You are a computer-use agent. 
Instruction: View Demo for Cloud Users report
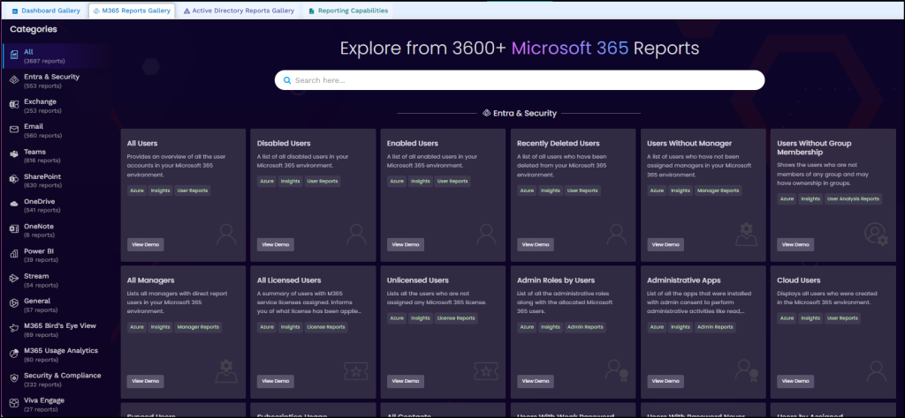(x=795, y=381)
